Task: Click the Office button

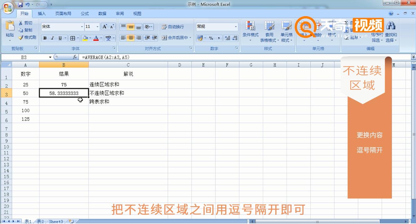Action: pos(8,7)
